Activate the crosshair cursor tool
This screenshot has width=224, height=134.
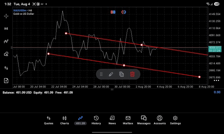(6, 16)
